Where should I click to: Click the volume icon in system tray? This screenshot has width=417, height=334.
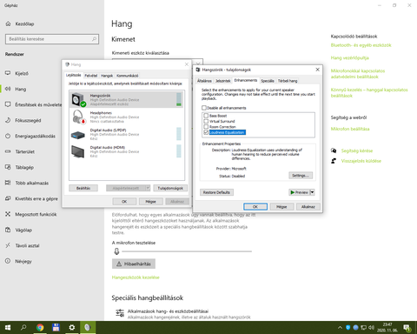[371, 328]
